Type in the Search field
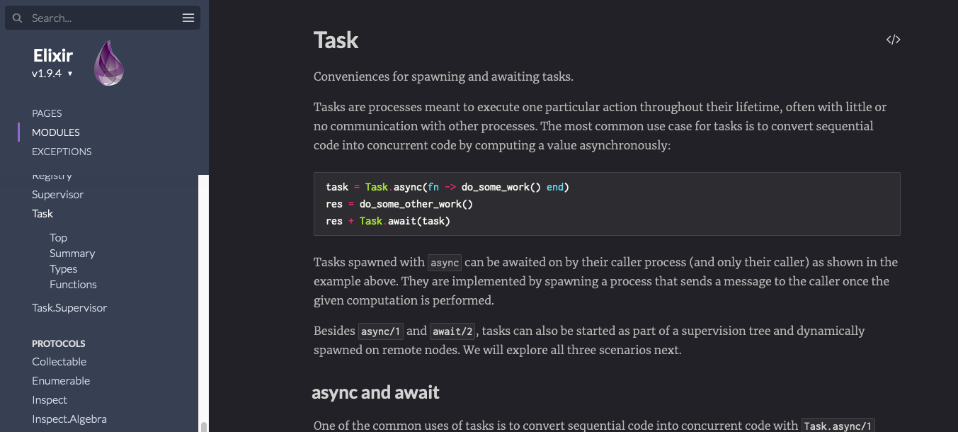 103,18
